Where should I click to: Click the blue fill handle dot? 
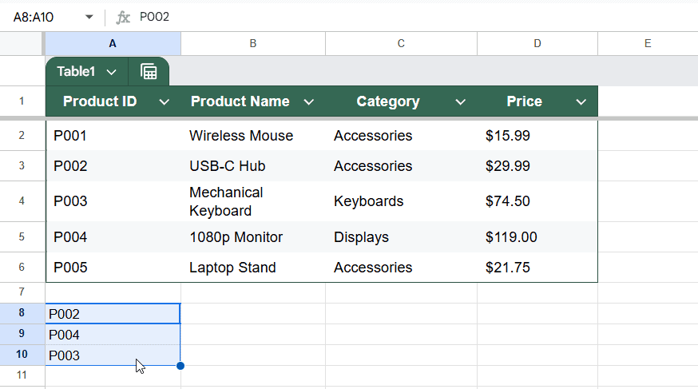180,366
